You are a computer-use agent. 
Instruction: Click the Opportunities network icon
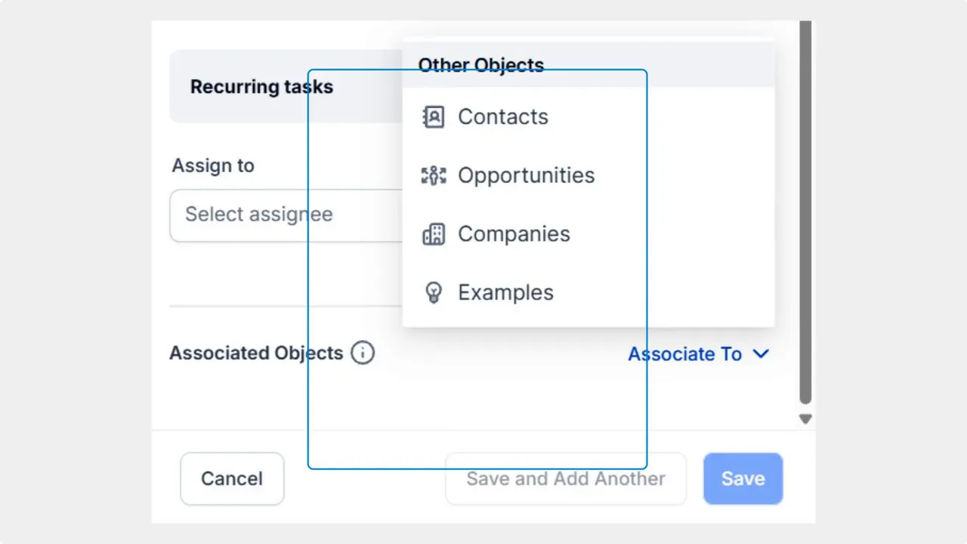433,175
